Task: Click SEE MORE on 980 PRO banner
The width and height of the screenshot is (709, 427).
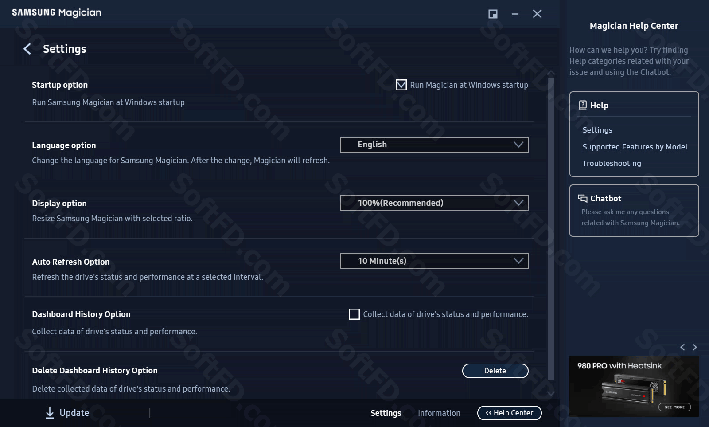Action: tap(674, 407)
